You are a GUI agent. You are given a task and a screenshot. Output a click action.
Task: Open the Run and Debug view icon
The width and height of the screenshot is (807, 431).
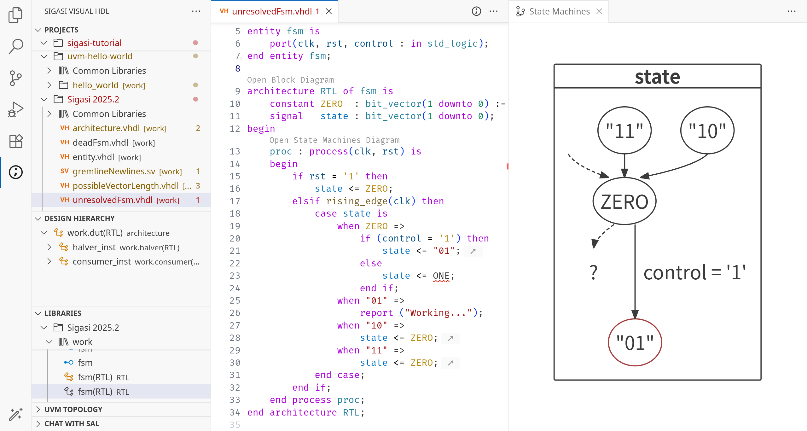pos(15,109)
